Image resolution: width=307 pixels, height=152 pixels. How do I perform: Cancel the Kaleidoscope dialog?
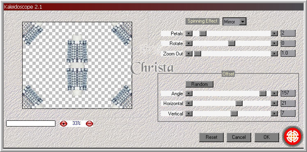coord(239,137)
